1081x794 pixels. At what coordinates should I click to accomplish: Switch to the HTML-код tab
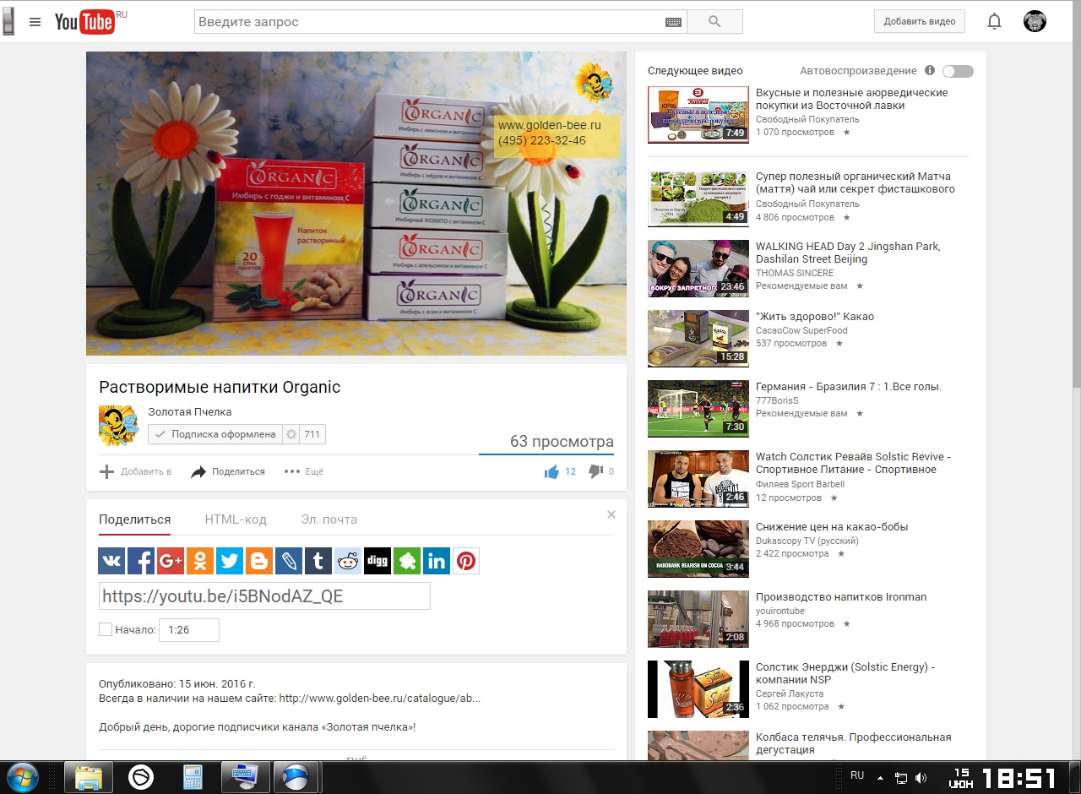coord(236,519)
